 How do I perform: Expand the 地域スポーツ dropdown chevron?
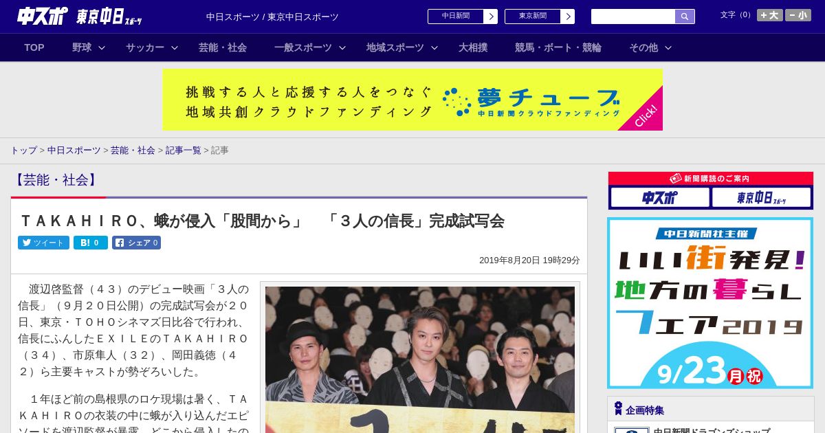tap(434, 47)
